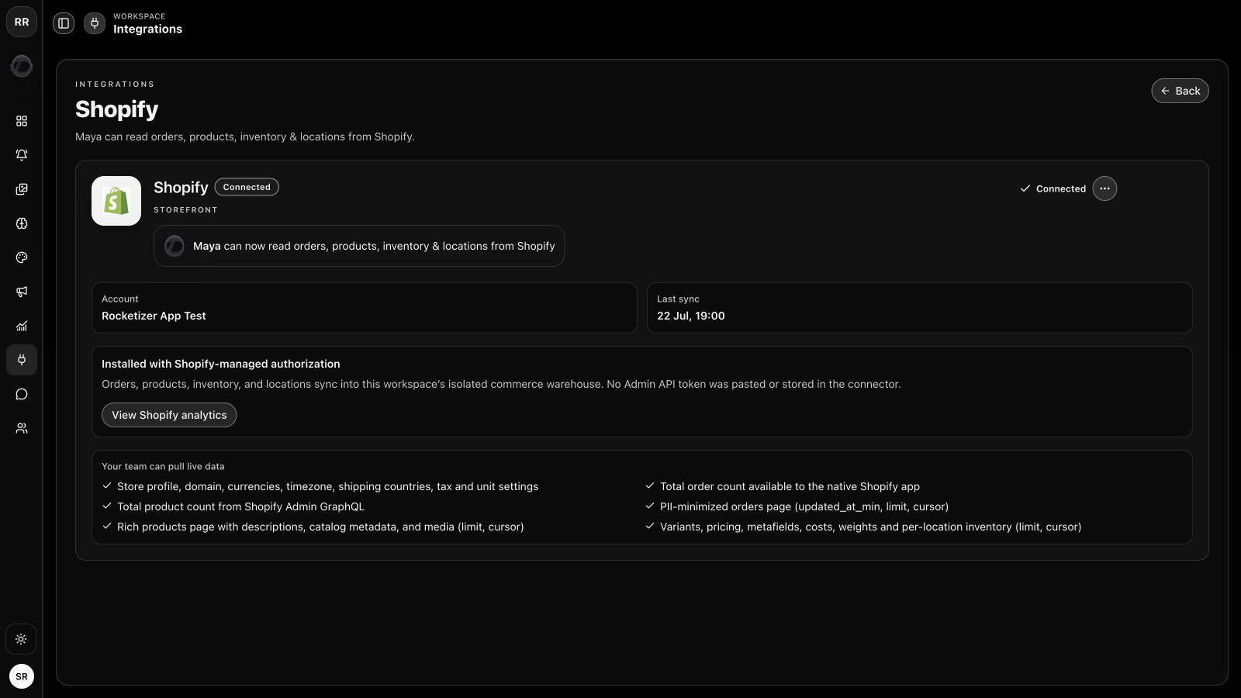This screenshot has width=1241, height=698.
Task: Click the INTEGRATIONS breadcrumb label
Action: coord(115,84)
